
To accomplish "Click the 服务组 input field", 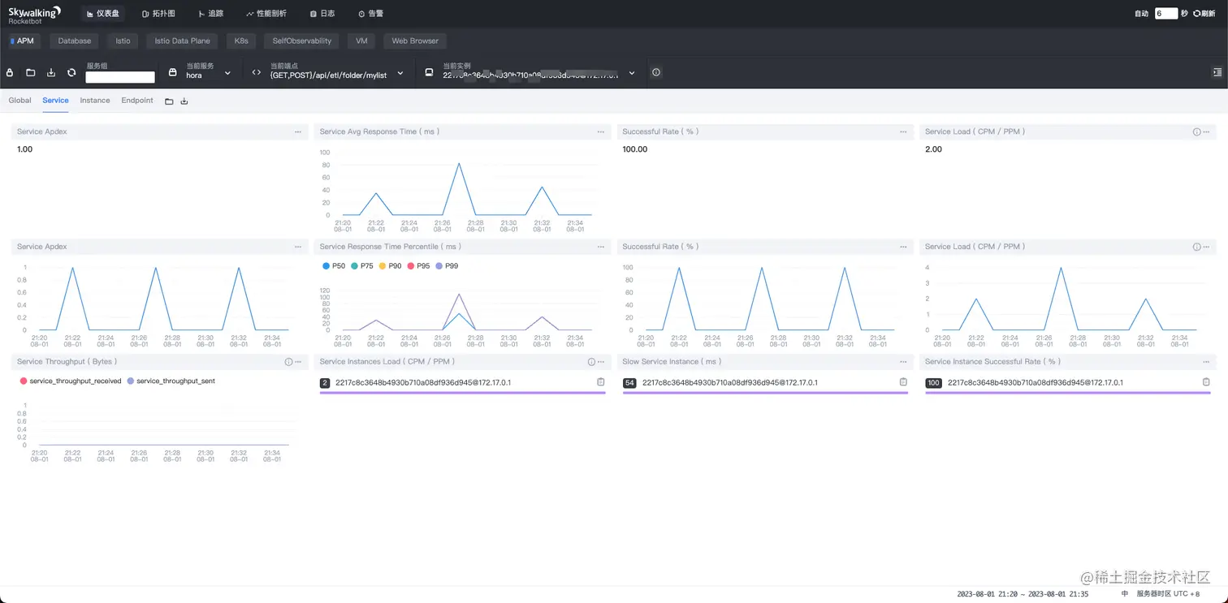I will (x=120, y=77).
